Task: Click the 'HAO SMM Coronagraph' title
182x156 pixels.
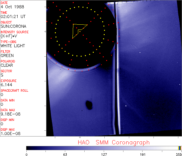Action: tap(113, 142)
